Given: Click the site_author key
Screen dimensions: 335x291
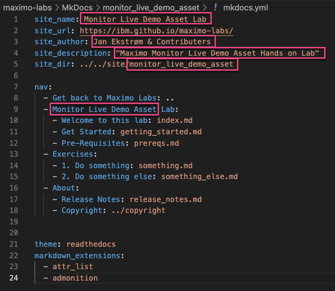Looking at the screenshot, I should point(59,42).
